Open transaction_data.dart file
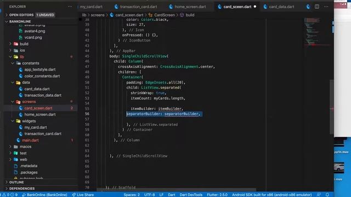This screenshot has width=351, height=197. coord(43,95)
